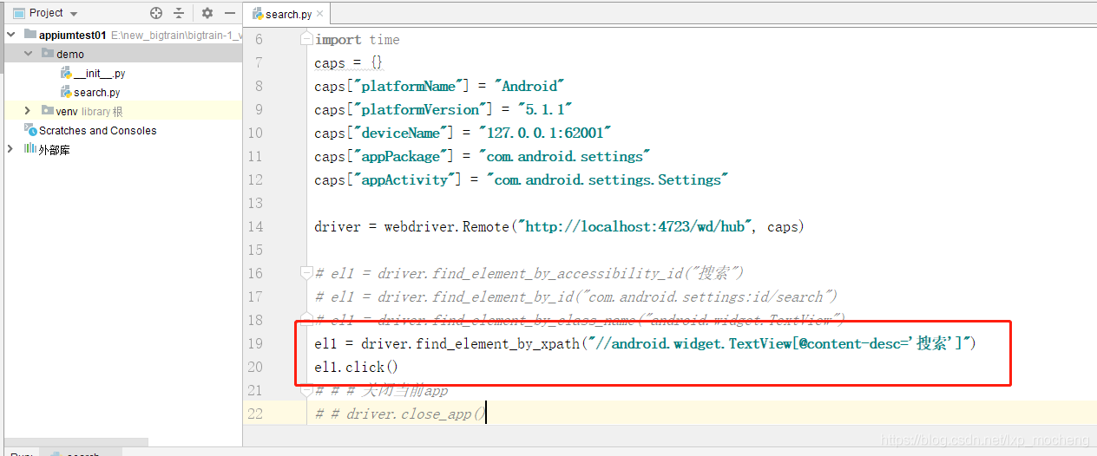Click the 外部库 libraries bar icon
Screen dimensions: 1097x456
tap(30, 149)
